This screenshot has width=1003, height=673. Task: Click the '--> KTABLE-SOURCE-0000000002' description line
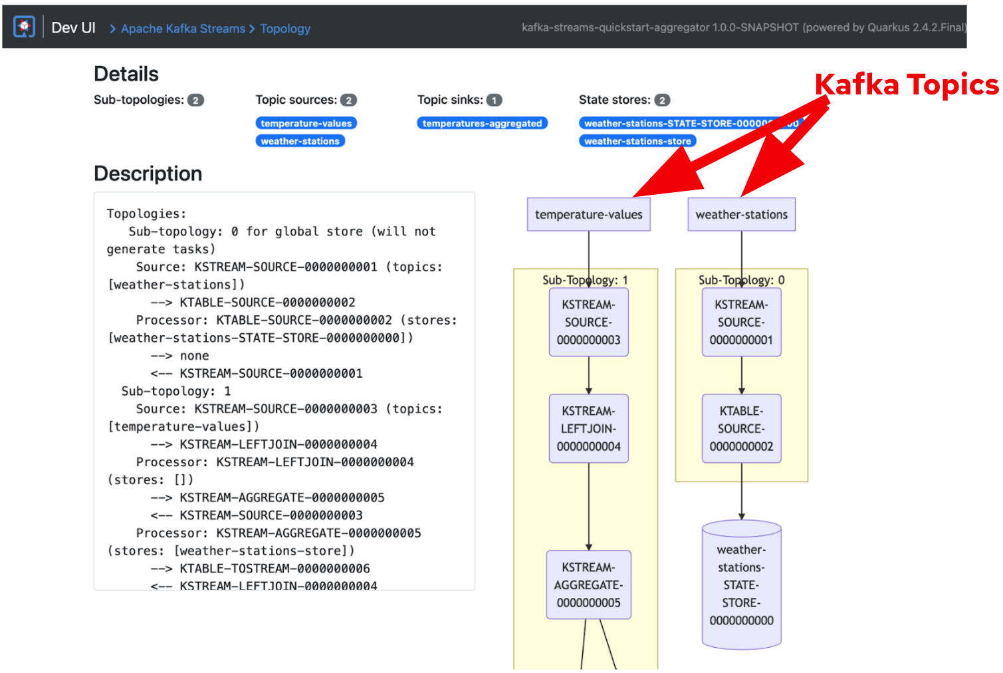[x=253, y=302]
